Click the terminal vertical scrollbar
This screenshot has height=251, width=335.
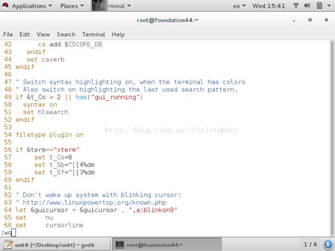click(332, 138)
